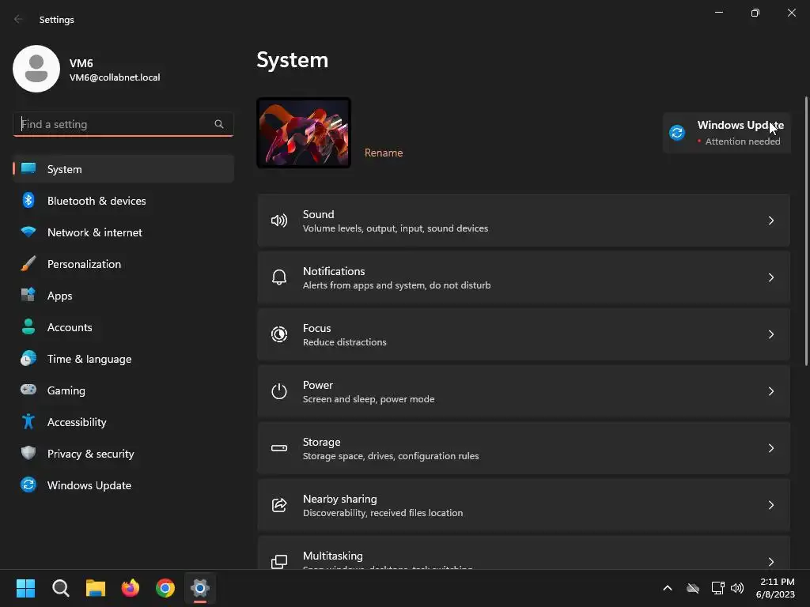Click the Privacy & security shield icon
810x607 pixels.
pyautogui.click(x=28, y=453)
